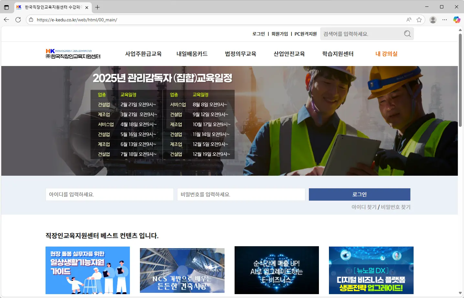
Task: Click the search magnifier icon
Action: tap(407, 34)
